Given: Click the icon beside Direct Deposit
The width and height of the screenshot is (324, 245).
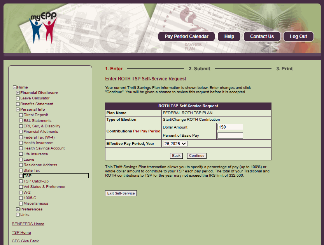Looking at the screenshot, I should 21,115.
